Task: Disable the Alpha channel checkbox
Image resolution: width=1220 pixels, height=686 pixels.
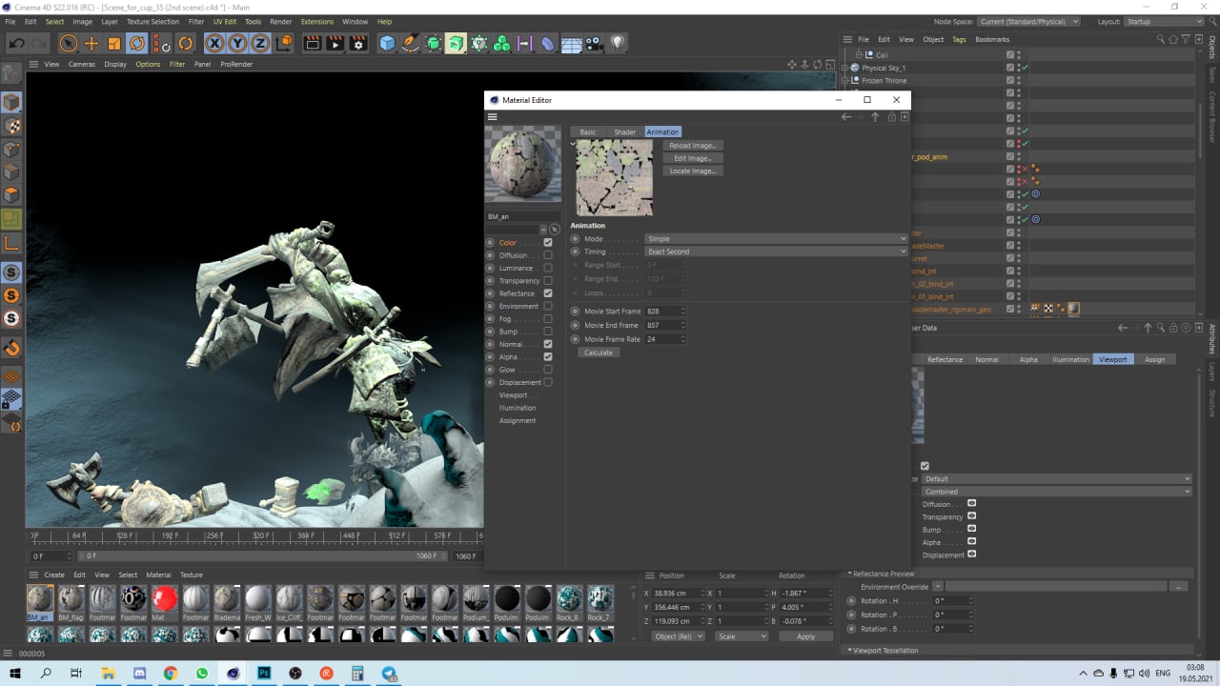Action: pos(548,357)
